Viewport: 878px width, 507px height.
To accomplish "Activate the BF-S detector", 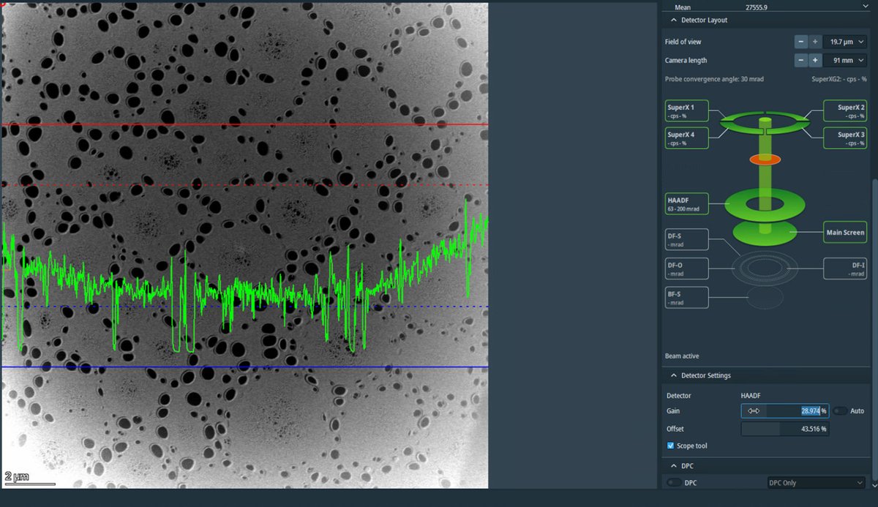I will (x=686, y=297).
